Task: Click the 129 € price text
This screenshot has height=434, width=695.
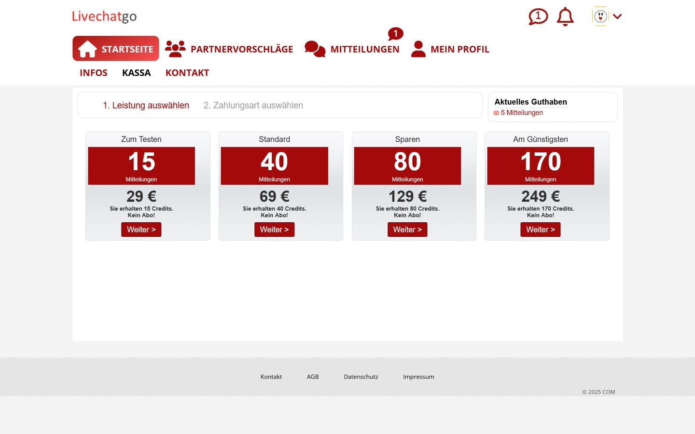Action: [x=407, y=196]
